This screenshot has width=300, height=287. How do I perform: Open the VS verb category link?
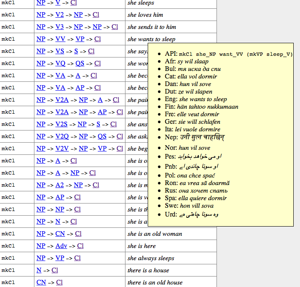click(60, 51)
